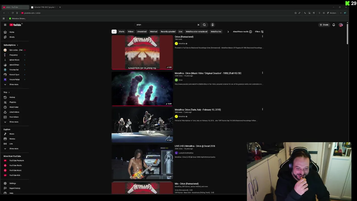Open the notifications bell
Screen dimensions: 357x201
point(334,25)
